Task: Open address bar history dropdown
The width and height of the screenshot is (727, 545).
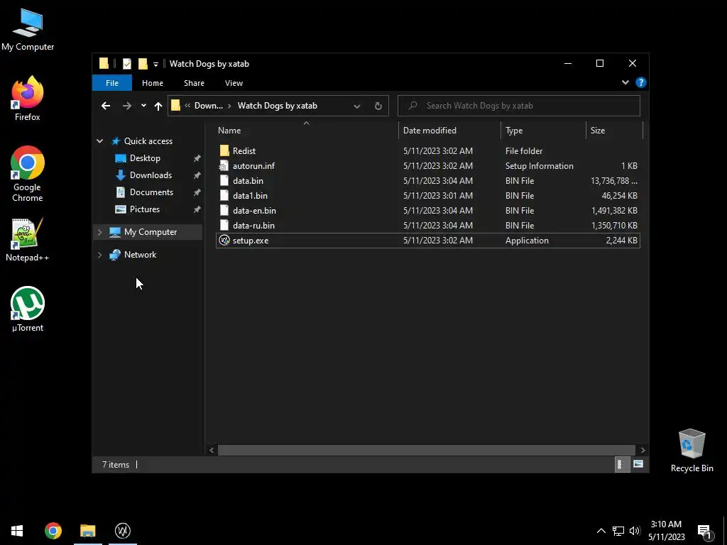Action: [x=357, y=106]
